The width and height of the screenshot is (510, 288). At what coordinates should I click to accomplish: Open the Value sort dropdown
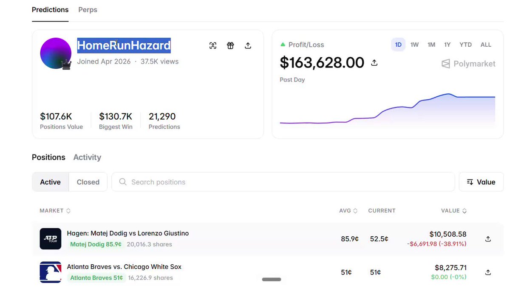pyautogui.click(x=481, y=182)
